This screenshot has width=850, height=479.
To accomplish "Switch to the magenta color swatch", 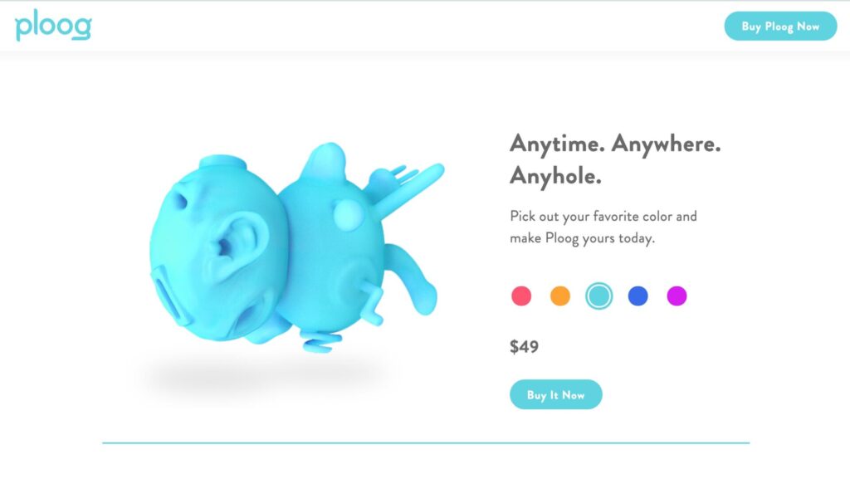I will 677,296.
